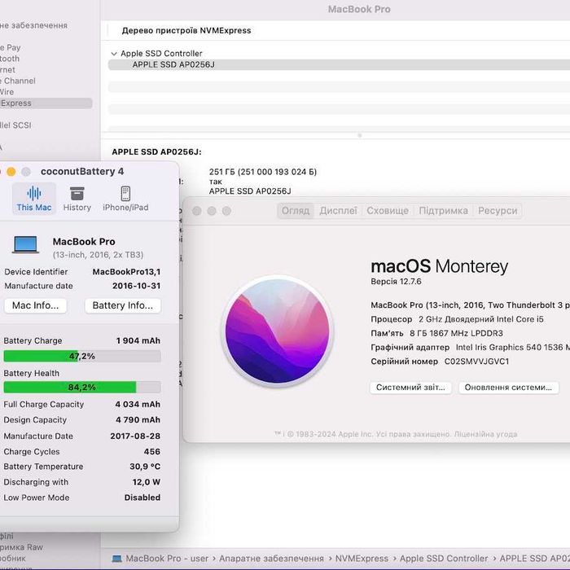Select the Pay sidebar item
The width and height of the screenshot is (570, 570).
(x=11, y=47)
